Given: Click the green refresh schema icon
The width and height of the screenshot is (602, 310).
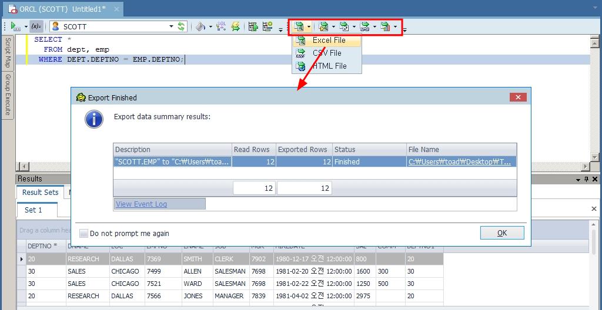Looking at the screenshot, I should 182,26.
